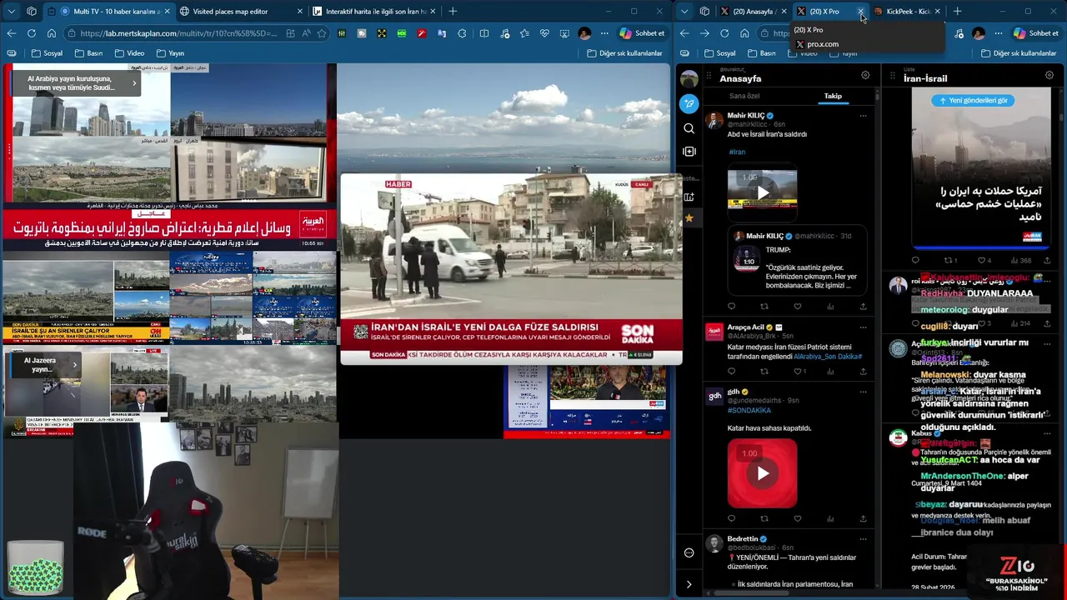Reload the page in the right browser
Image resolution: width=1067 pixels, height=600 pixels.
point(724,33)
